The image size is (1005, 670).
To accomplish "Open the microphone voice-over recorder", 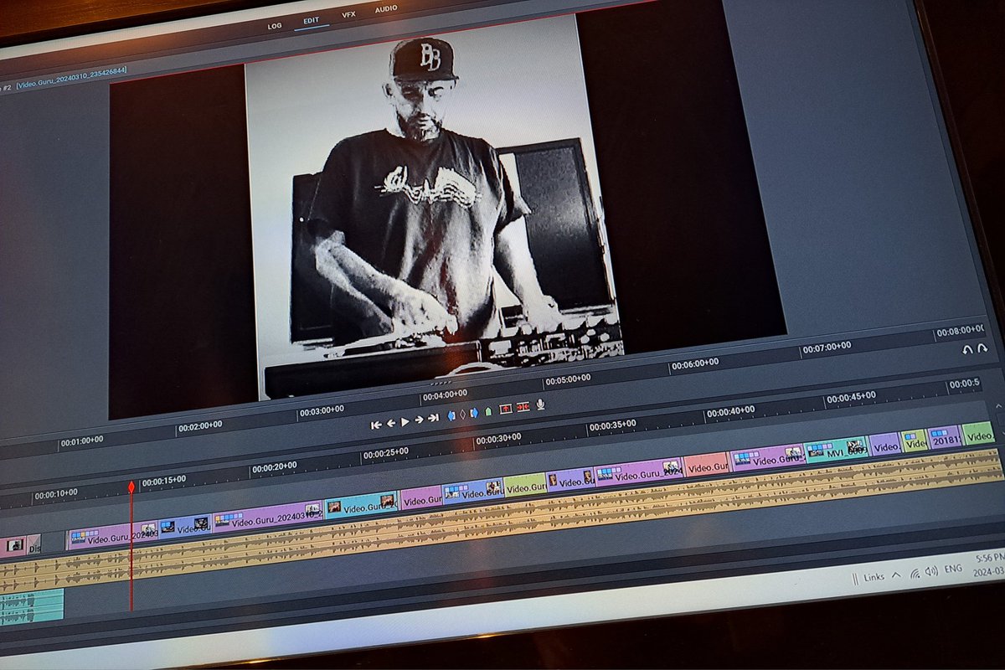I will tap(540, 404).
